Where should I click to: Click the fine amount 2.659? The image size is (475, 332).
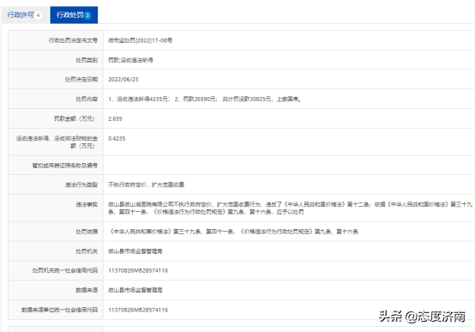pyautogui.click(x=115, y=119)
